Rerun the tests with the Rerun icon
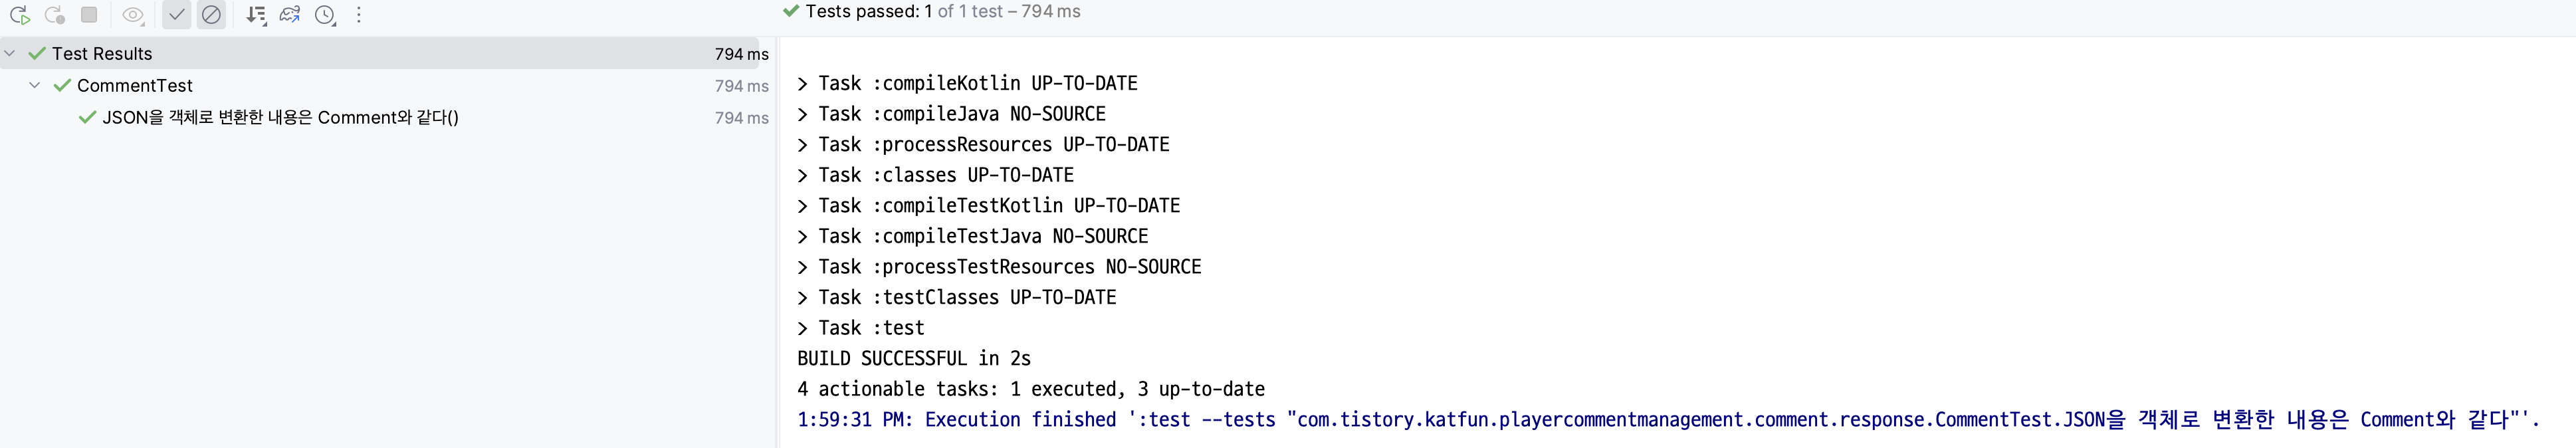2576x448 pixels. [x=19, y=15]
